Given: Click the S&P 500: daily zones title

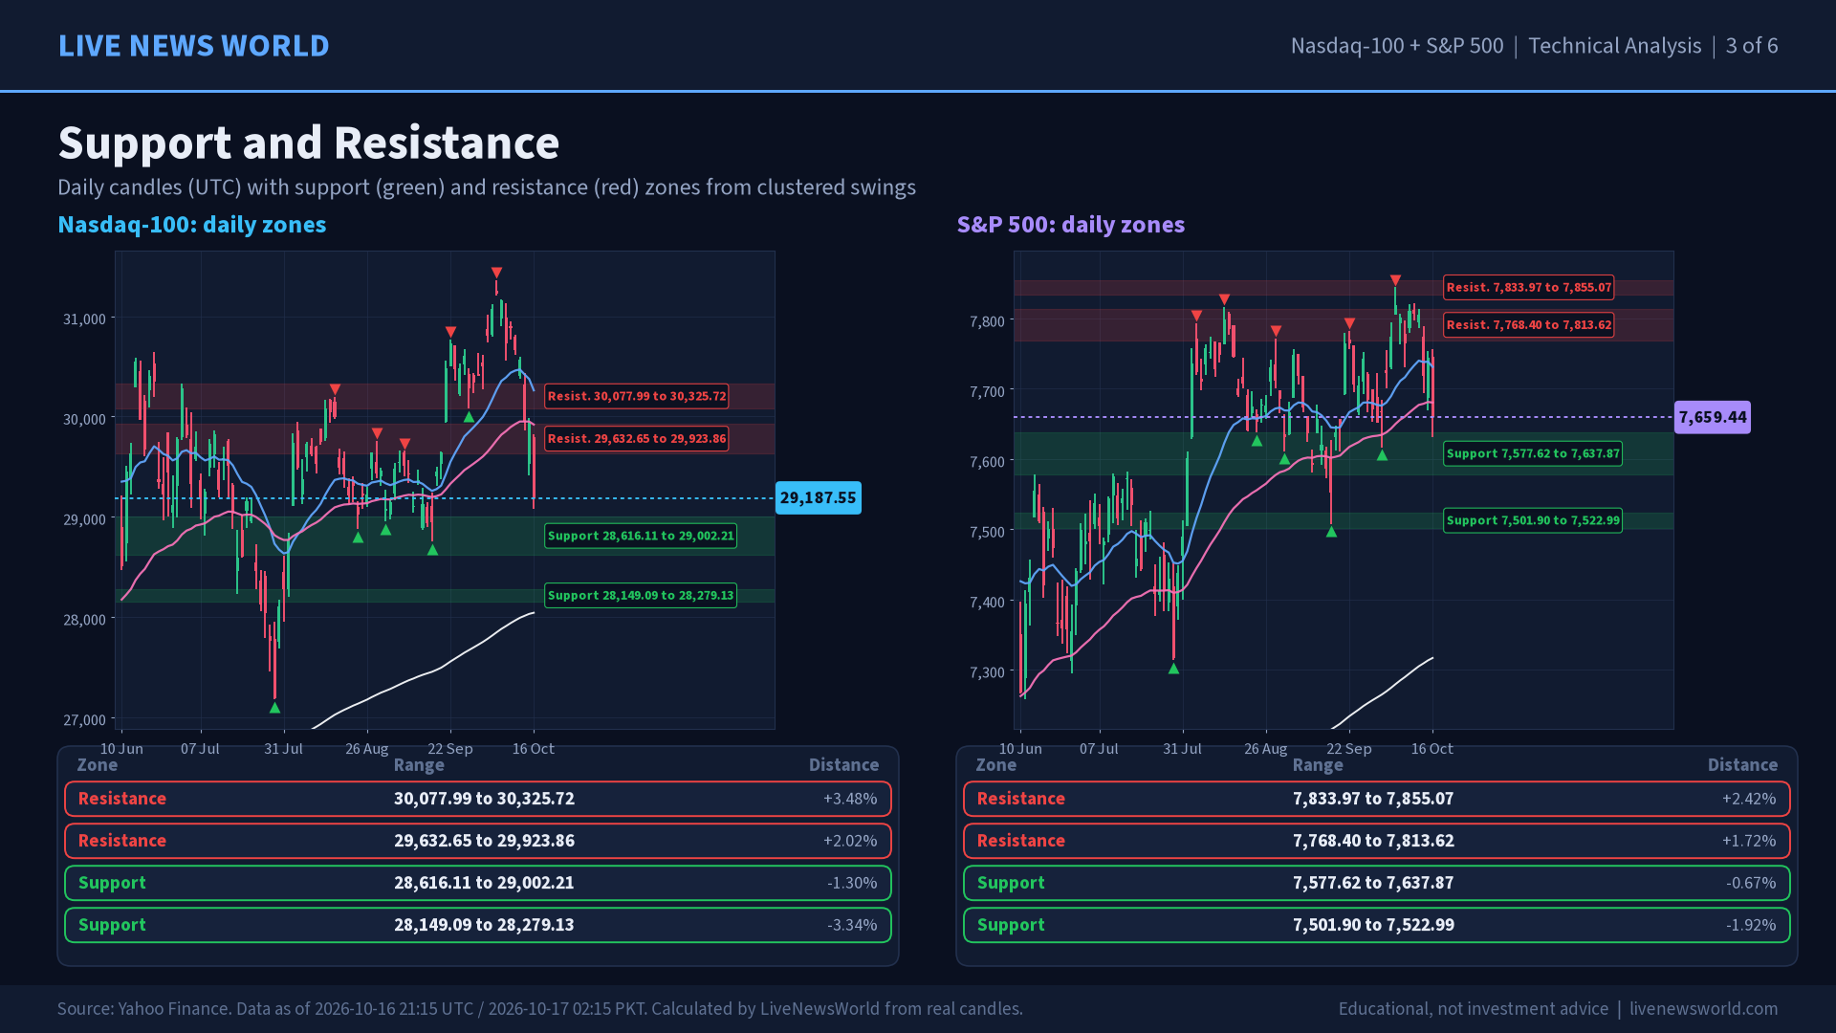Looking at the screenshot, I should coord(1071,225).
